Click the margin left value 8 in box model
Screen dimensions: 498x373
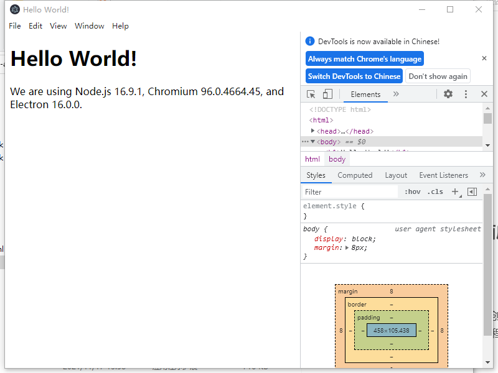[341, 330]
